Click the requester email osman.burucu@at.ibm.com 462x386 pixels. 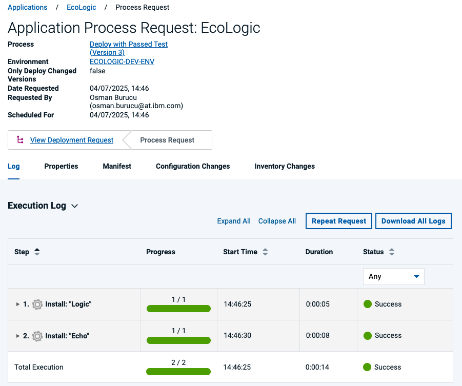[136, 106]
